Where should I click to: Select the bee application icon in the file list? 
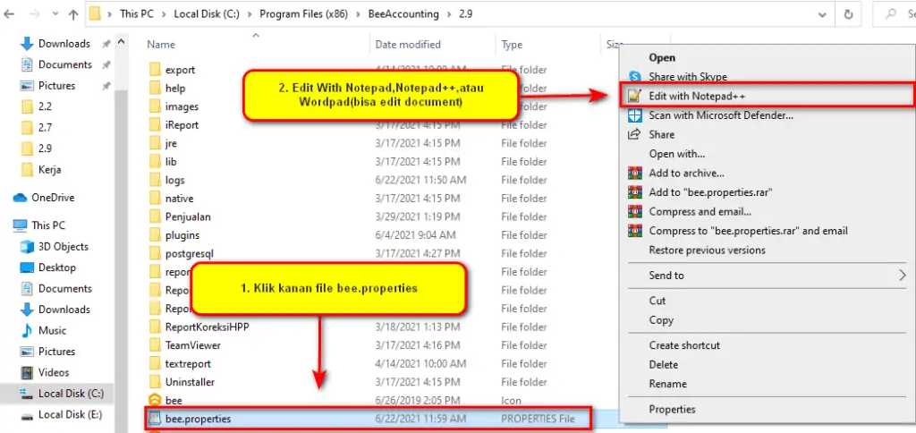tap(154, 401)
